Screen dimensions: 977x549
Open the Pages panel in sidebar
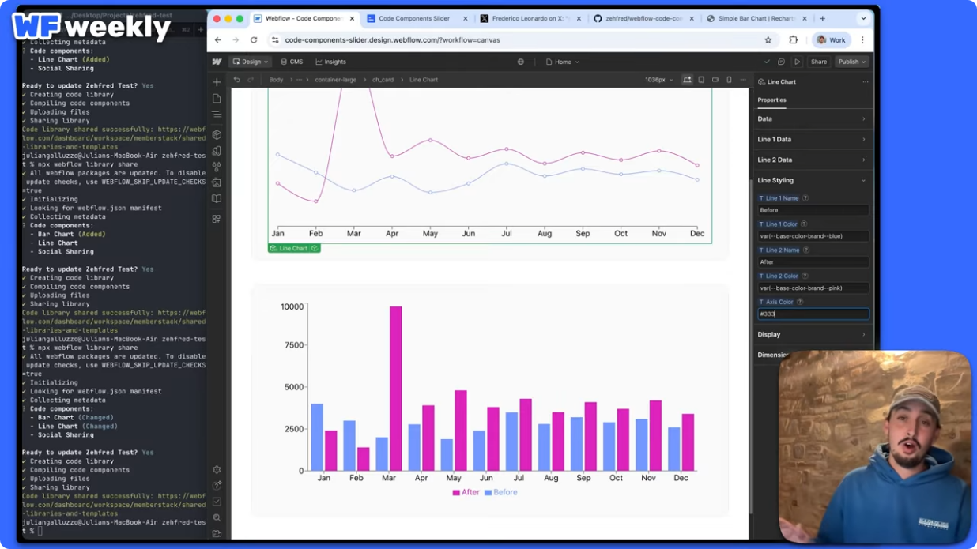(x=217, y=99)
